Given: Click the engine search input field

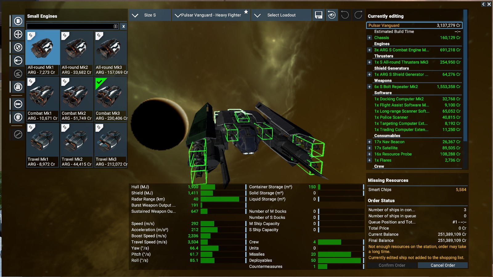Looking at the screenshot, I should 70,26.
